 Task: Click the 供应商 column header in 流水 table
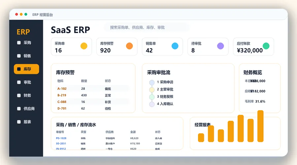pos(110,132)
